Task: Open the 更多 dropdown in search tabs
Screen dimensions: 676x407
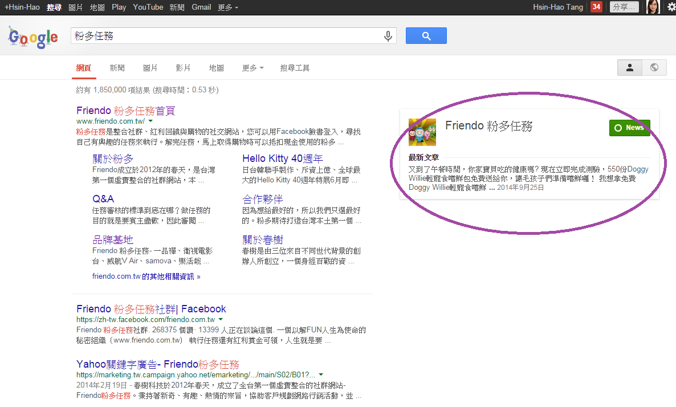Action: (x=253, y=68)
